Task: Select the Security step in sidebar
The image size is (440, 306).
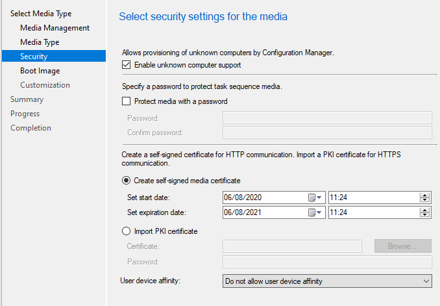Action: click(34, 57)
